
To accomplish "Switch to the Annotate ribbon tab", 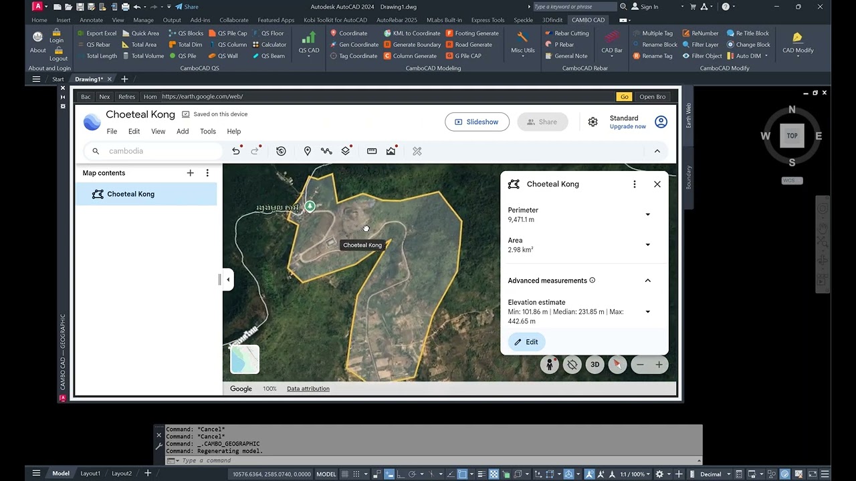I will [x=92, y=20].
